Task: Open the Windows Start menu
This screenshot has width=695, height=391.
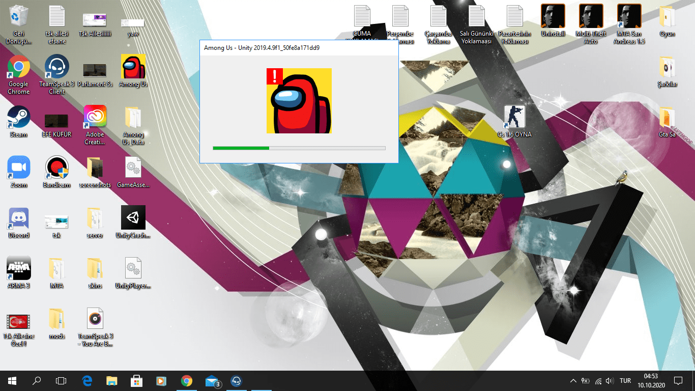Action: point(12,381)
